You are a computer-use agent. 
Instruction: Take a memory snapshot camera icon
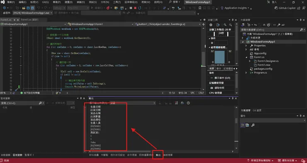[x=212, y=88]
